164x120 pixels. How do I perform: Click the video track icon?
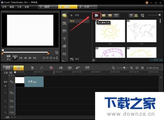click(11, 82)
